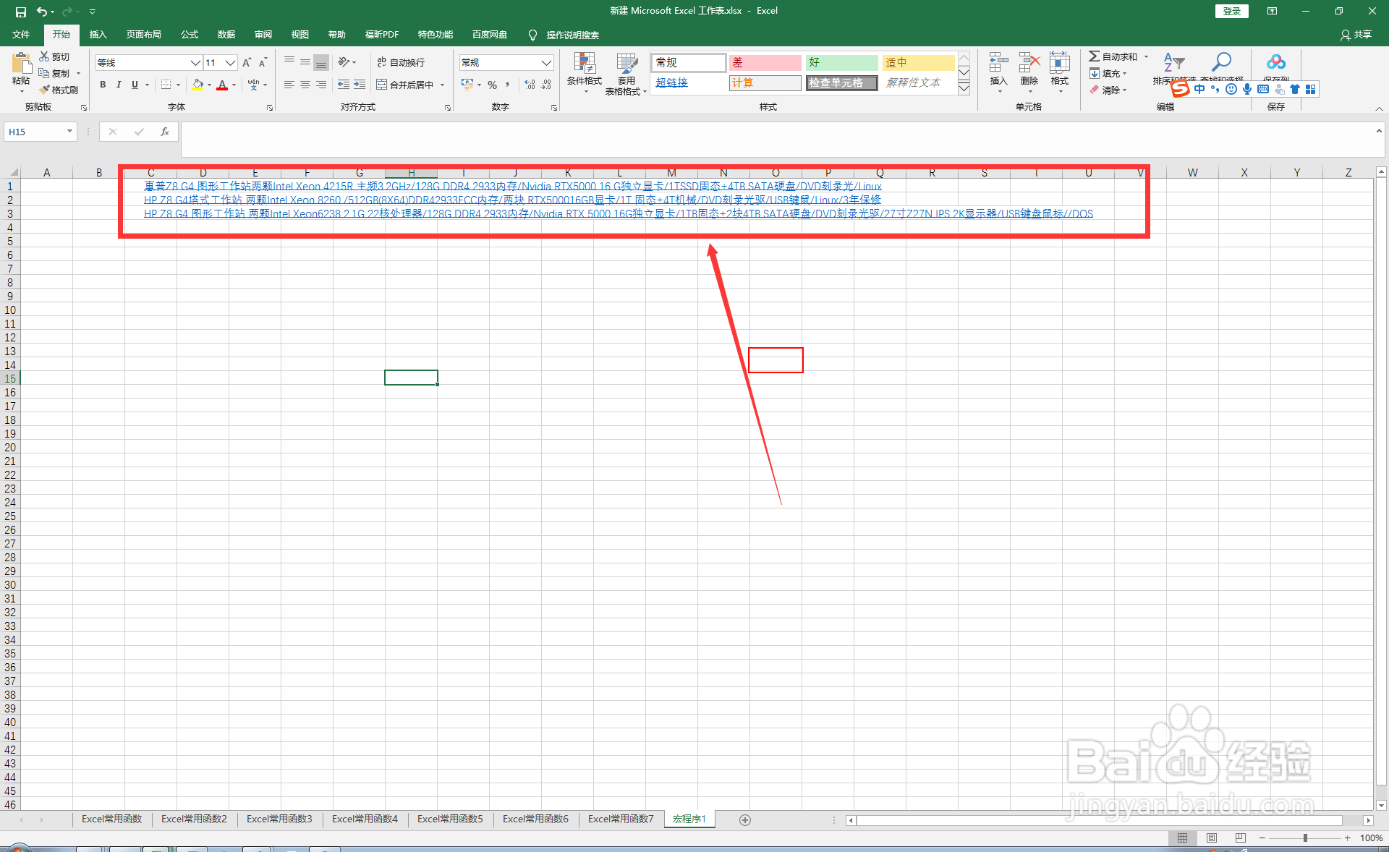
Task: Click the 登录 login button
Action: click(1231, 11)
